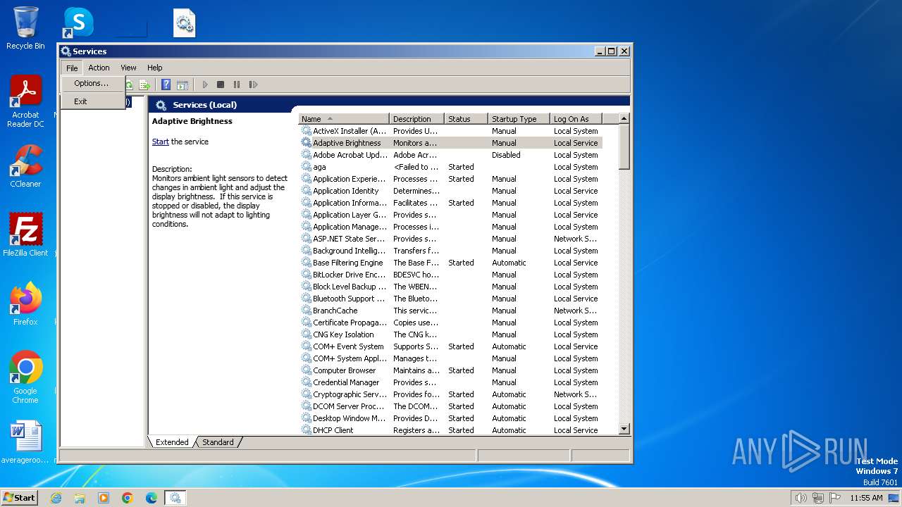Open the Acrobat Reader DC desktop icon

coord(25,101)
